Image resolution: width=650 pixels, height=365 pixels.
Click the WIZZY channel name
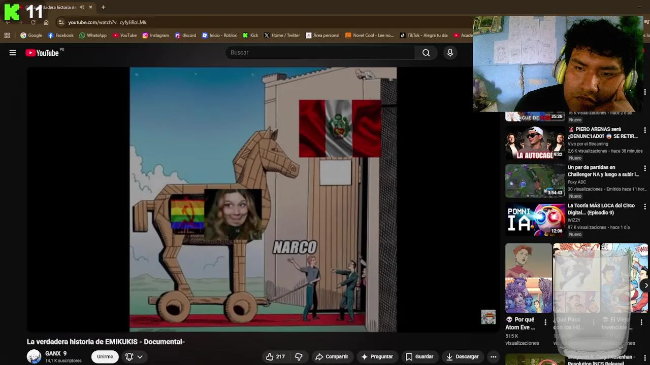(574, 221)
